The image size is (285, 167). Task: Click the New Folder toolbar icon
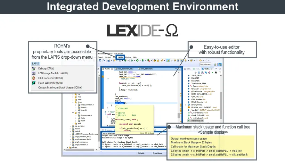(155, 60)
